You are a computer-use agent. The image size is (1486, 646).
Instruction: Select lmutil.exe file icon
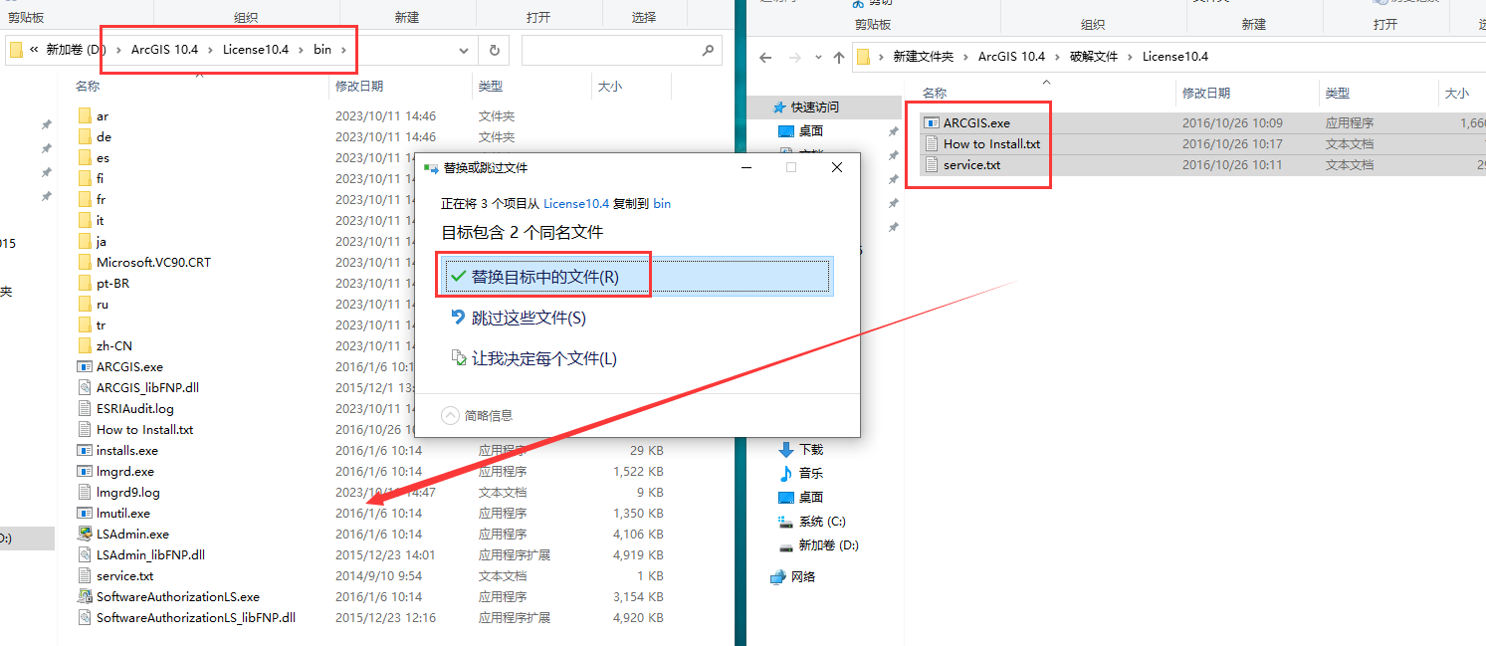pyautogui.click(x=85, y=514)
